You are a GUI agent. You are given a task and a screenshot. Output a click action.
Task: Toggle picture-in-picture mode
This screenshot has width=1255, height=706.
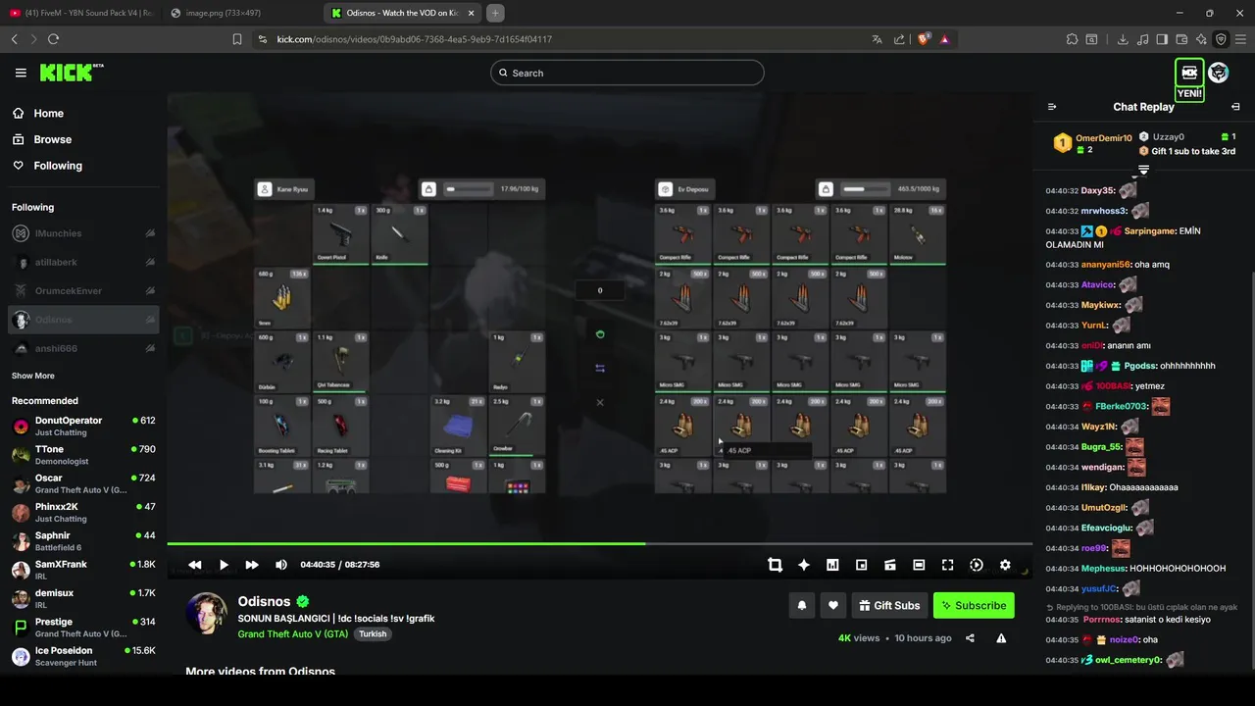point(861,565)
